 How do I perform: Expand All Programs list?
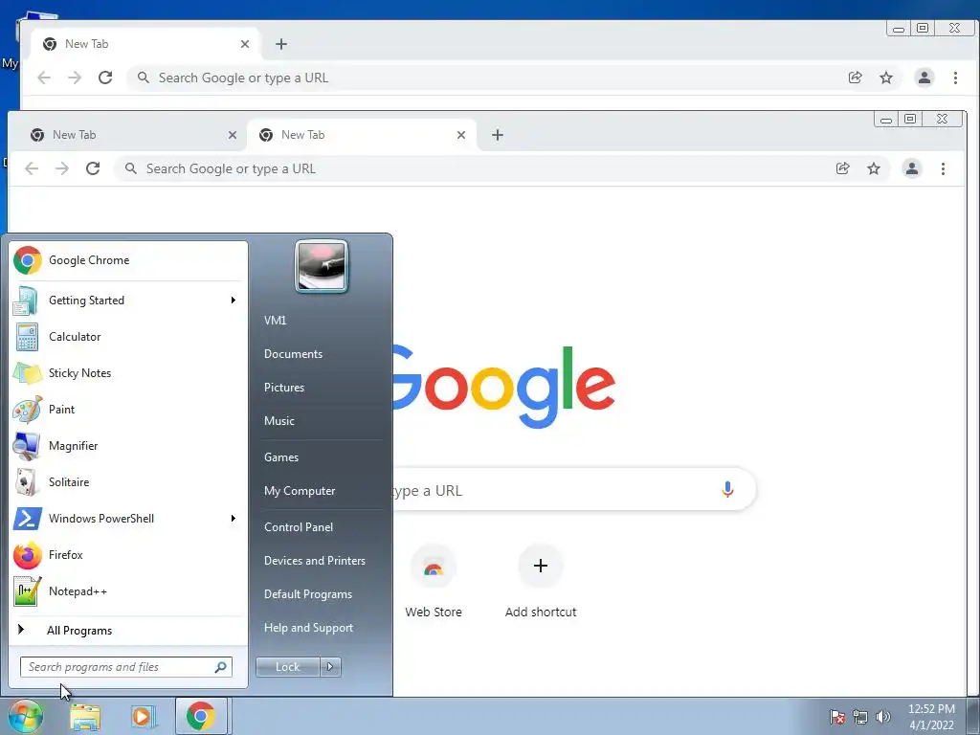click(128, 630)
